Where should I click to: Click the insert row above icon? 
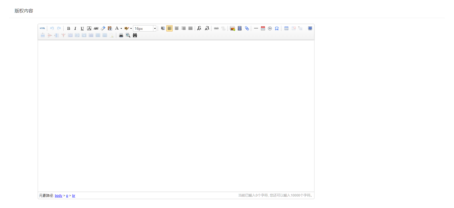pyautogui.click(x=43, y=35)
